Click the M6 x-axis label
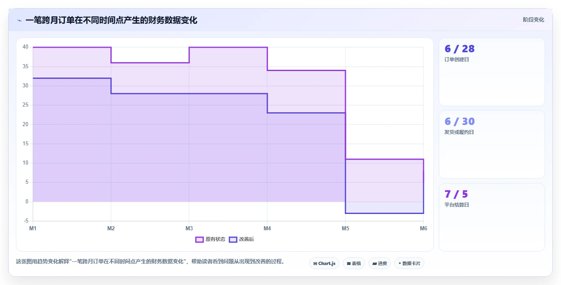The image size is (561, 285). [x=424, y=228]
